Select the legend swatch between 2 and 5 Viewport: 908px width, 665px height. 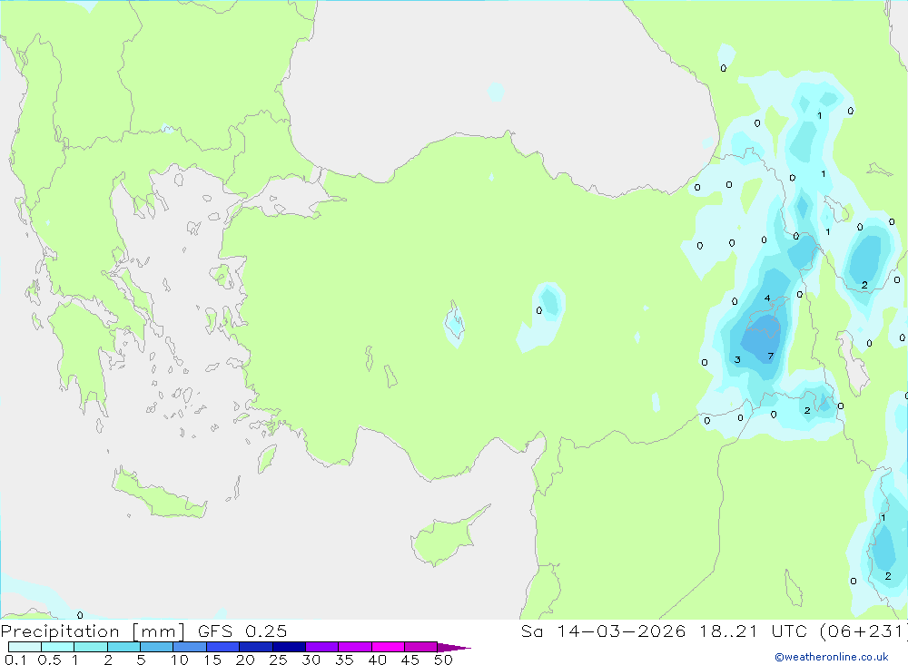123,647
